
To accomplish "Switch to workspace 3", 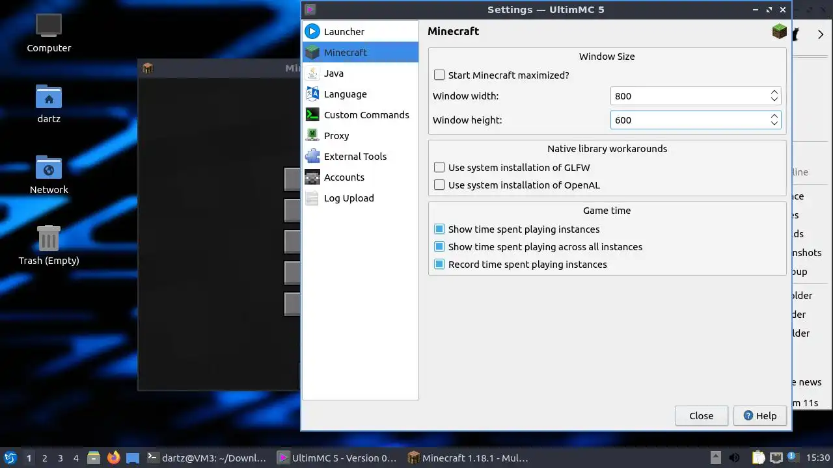I will coord(60,458).
